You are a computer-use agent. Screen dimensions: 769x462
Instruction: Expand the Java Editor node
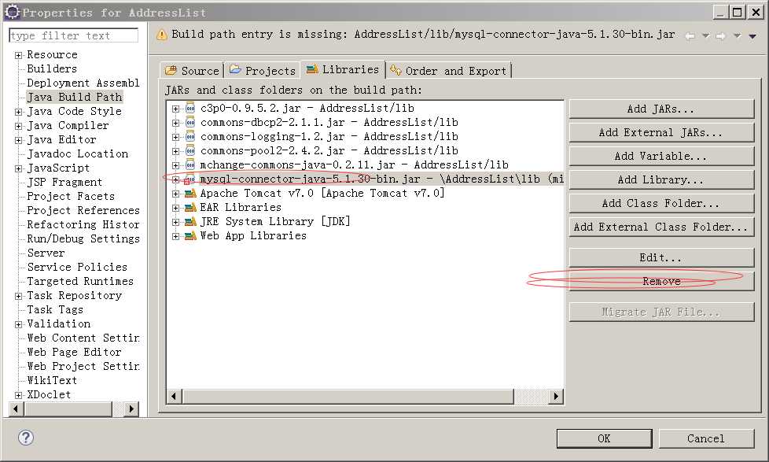point(19,141)
